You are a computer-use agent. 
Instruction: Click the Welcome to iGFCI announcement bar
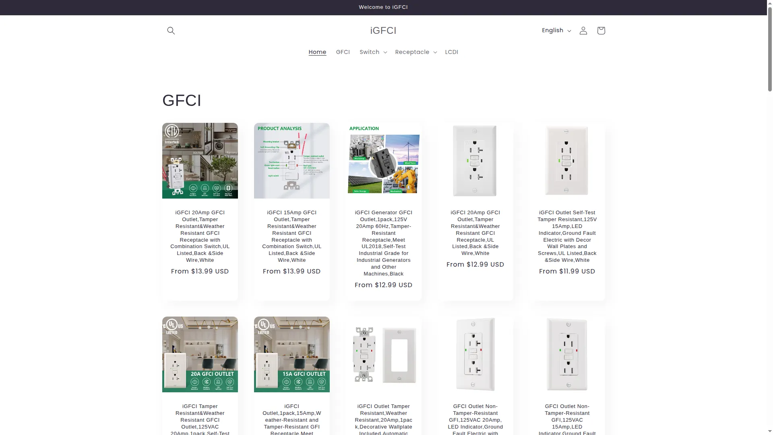click(x=383, y=7)
